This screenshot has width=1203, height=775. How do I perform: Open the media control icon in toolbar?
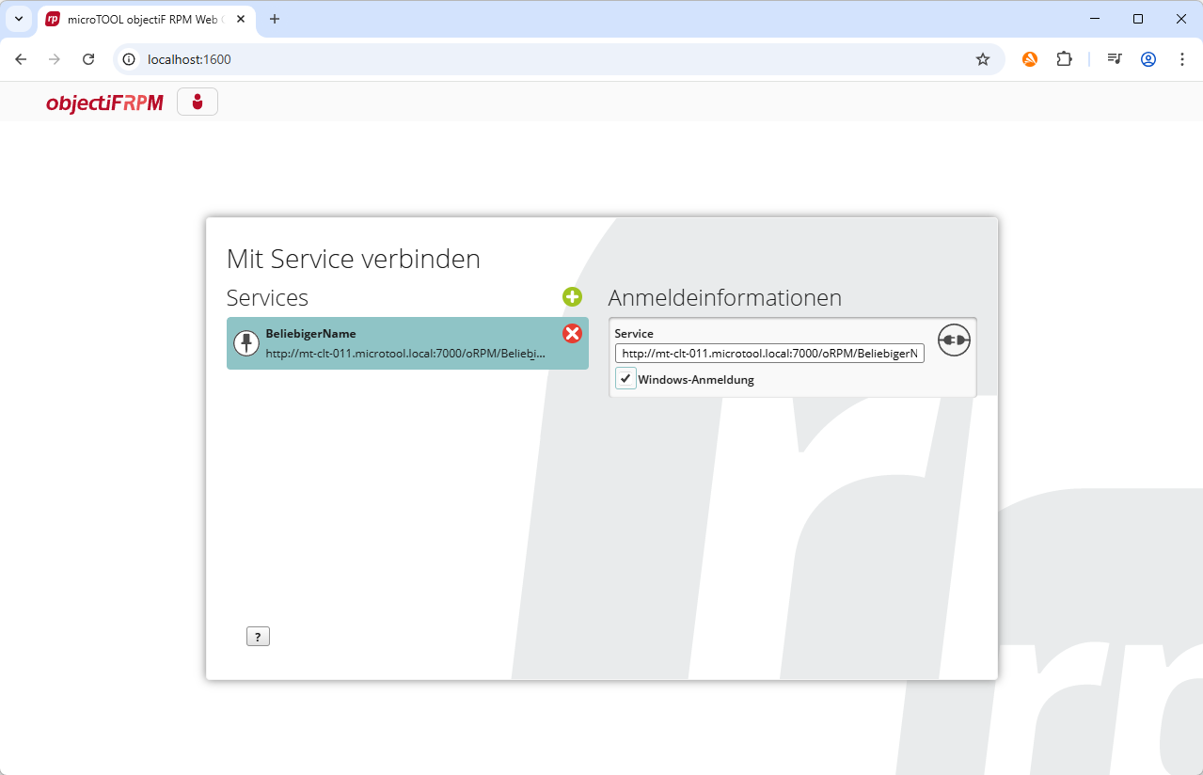[1115, 59]
